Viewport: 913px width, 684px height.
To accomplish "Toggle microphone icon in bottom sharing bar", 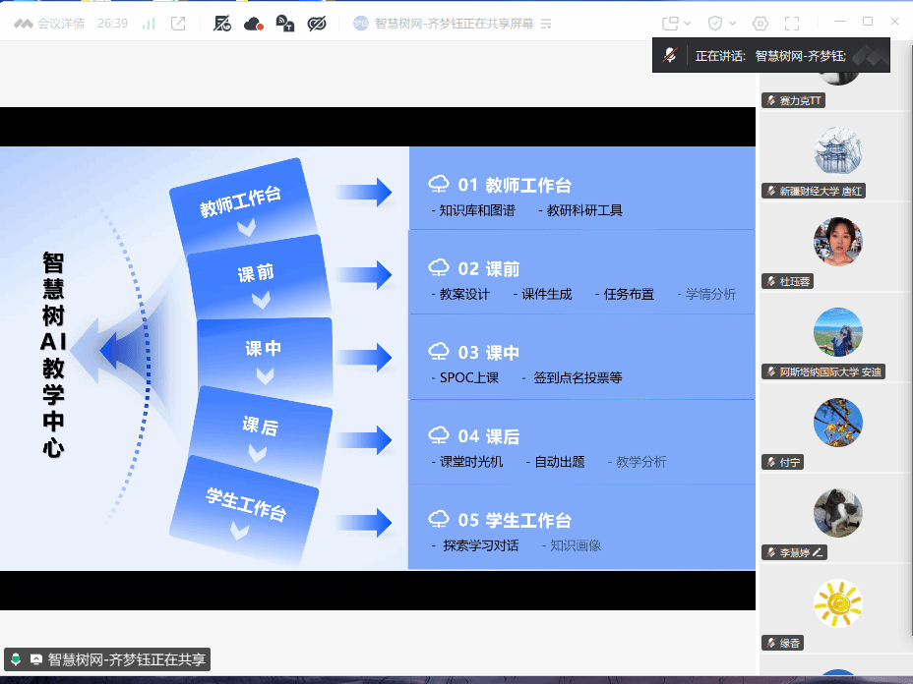I will [x=16, y=659].
